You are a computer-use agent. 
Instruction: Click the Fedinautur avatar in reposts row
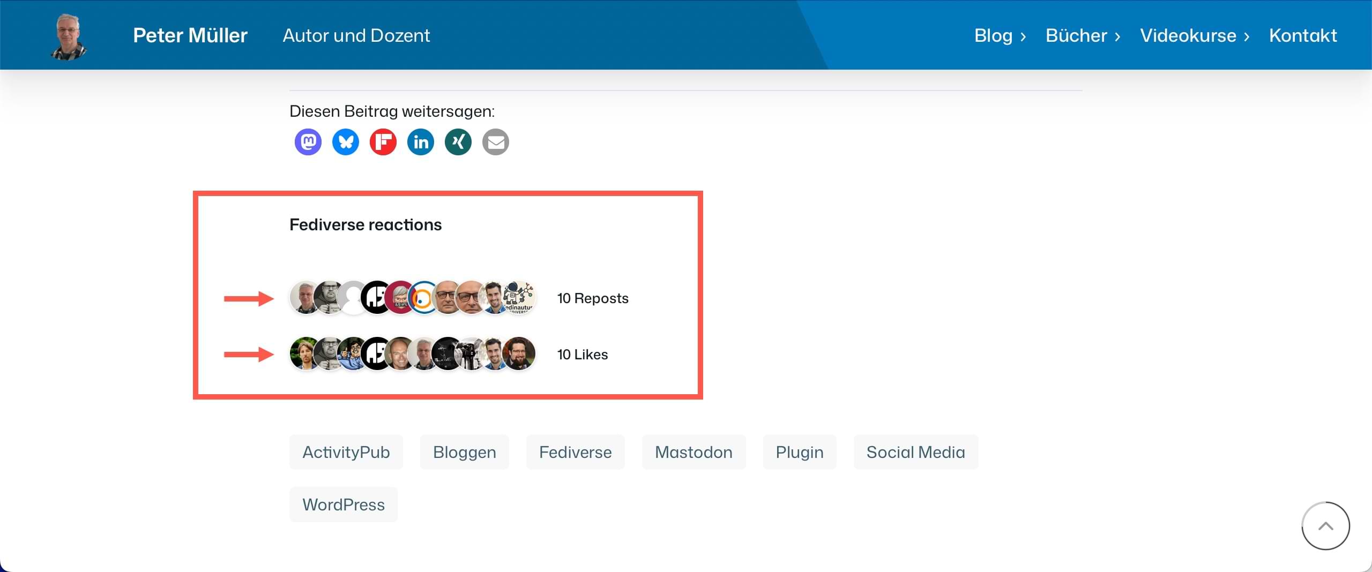pos(519,297)
